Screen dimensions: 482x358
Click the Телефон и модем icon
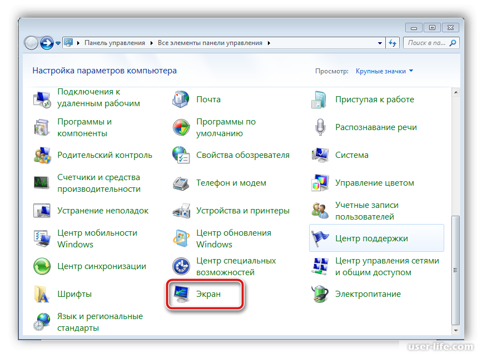pyautogui.click(x=181, y=183)
